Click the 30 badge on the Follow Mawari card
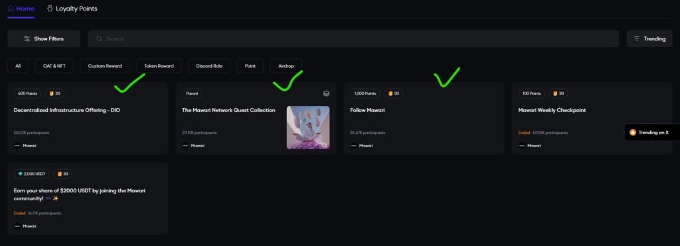Screen dimensions: 680x246 pyautogui.click(x=393, y=93)
